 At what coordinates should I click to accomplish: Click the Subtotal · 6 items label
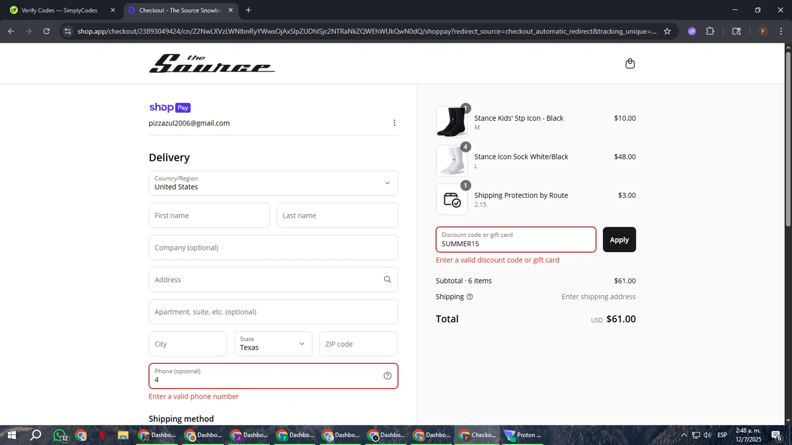pos(464,280)
